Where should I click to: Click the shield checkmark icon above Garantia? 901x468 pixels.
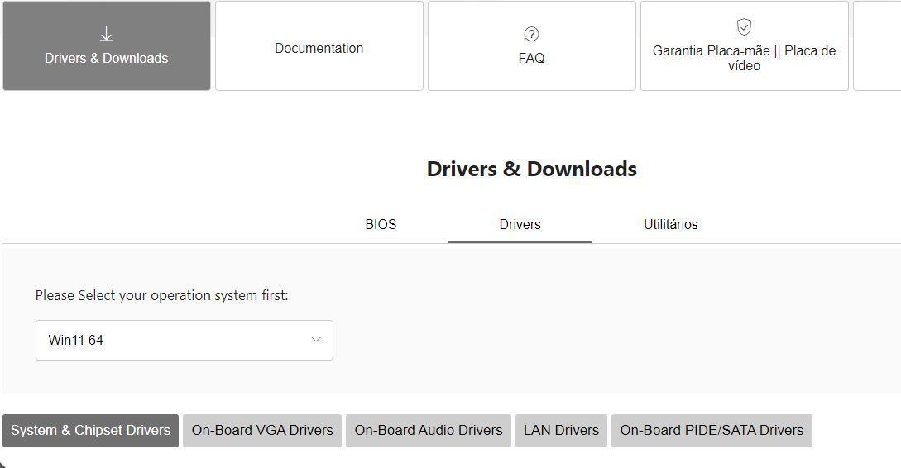tap(744, 27)
